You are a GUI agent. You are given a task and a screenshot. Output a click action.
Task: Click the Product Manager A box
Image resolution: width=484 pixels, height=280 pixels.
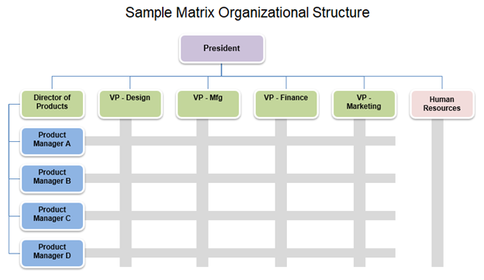[52, 141]
